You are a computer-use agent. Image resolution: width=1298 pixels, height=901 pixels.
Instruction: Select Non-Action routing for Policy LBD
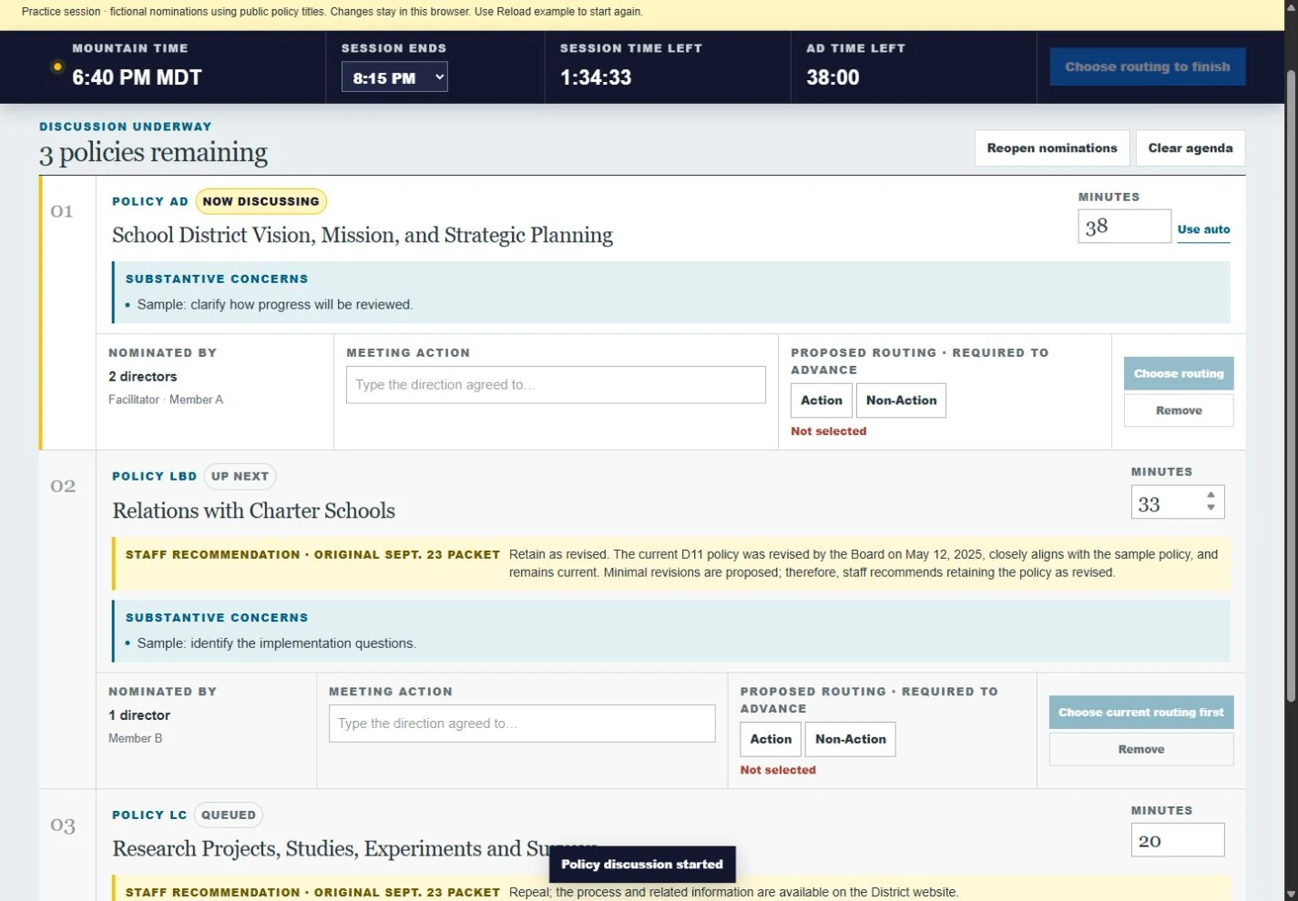coord(850,739)
